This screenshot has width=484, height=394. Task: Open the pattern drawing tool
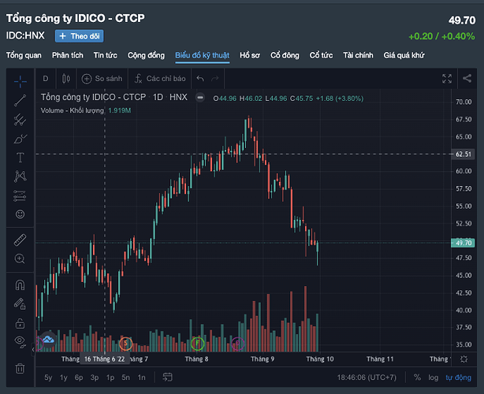(x=20, y=177)
